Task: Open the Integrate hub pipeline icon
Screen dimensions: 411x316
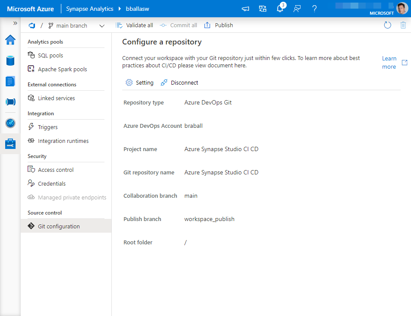Action: (x=10, y=102)
